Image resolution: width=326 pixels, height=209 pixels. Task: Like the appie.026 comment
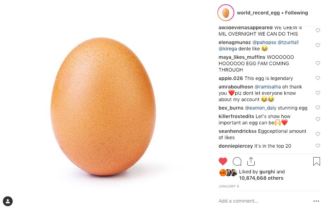[318, 78]
